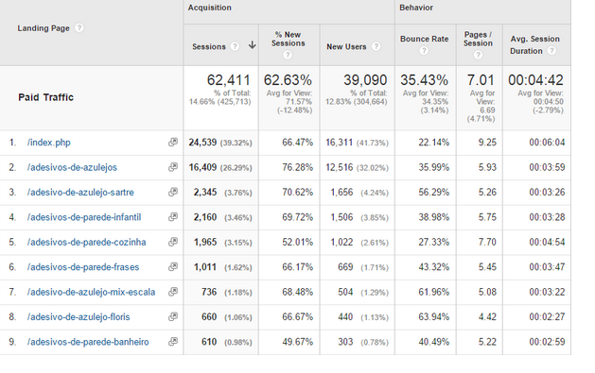Open external icon for /adesivo-de-azulejo-mix-escala row
595x373 pixels.
173,292
